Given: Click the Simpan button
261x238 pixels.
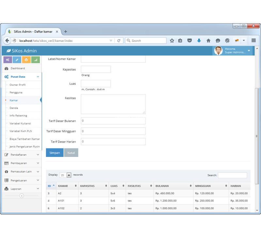Looking at the screenshot, I should point(54,153).
